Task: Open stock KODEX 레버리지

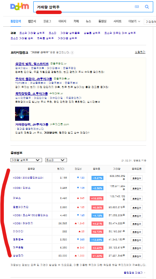Action: point(23,223)
